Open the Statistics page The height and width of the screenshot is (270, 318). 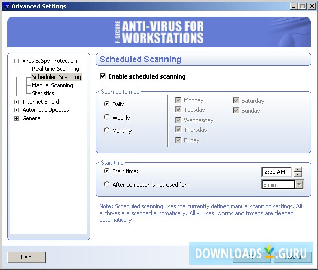[43, 93]
